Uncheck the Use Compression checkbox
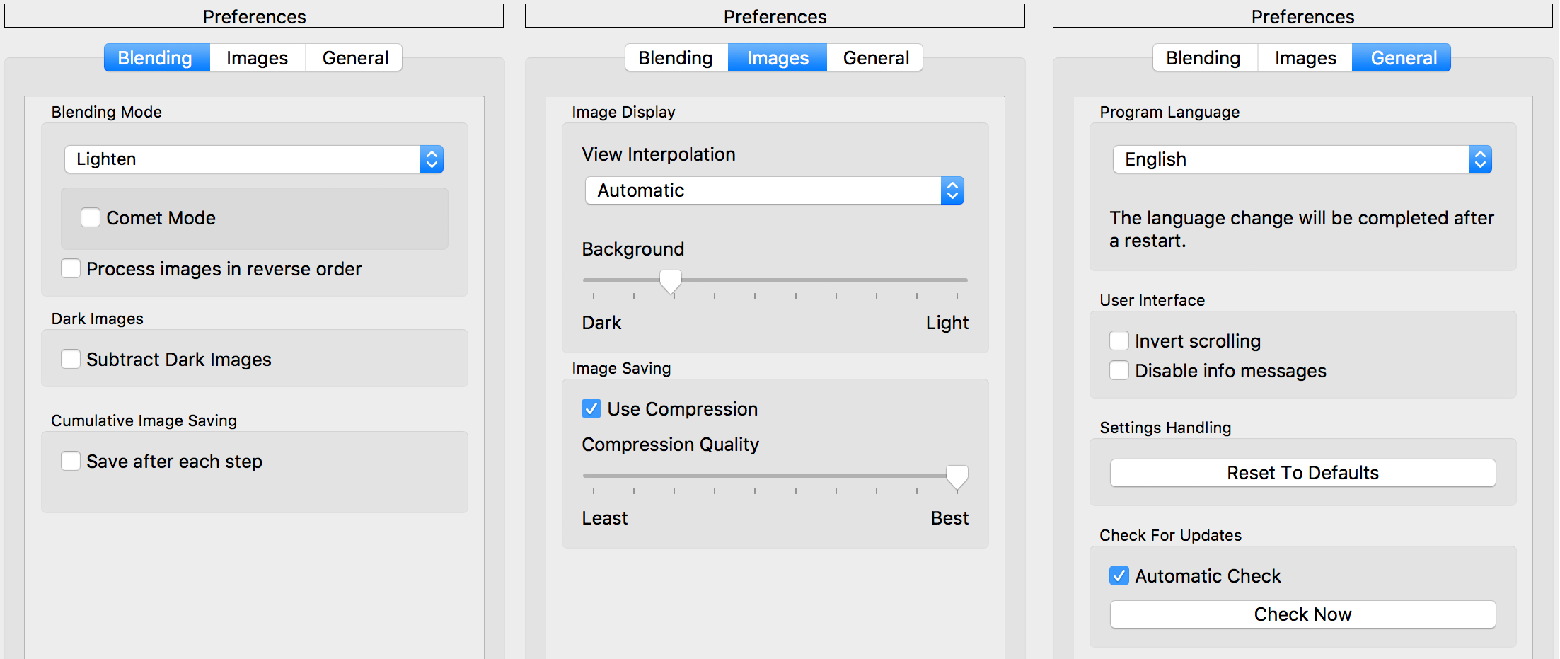 (x=591, y=409)
